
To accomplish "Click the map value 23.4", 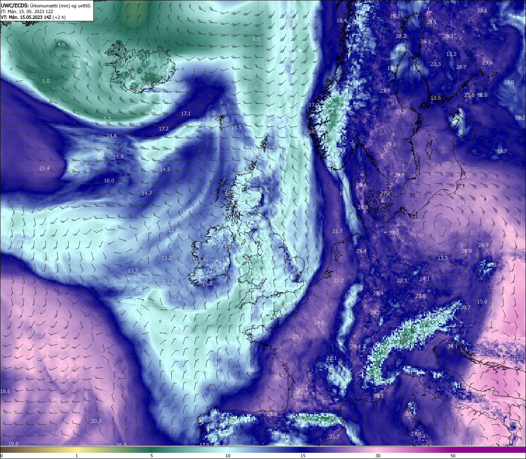I will tap(487, 63).
